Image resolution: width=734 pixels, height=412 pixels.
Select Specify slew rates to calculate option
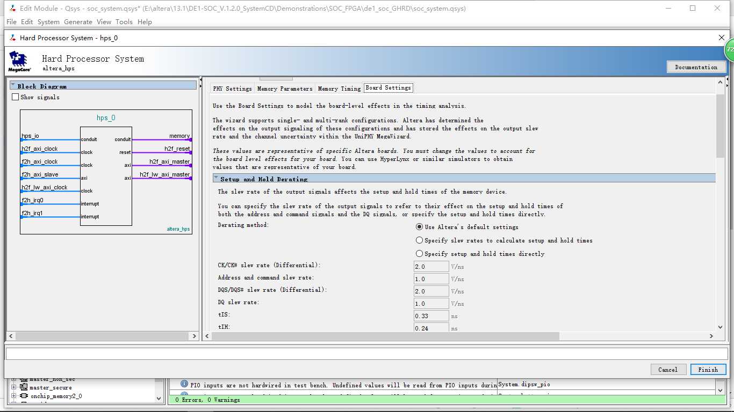point(420,240)
